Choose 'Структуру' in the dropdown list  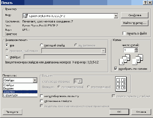coord(20,95)
